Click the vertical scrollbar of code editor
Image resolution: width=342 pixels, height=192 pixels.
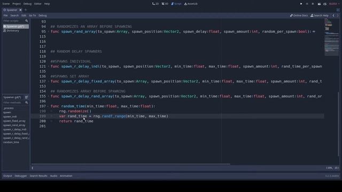338,124
